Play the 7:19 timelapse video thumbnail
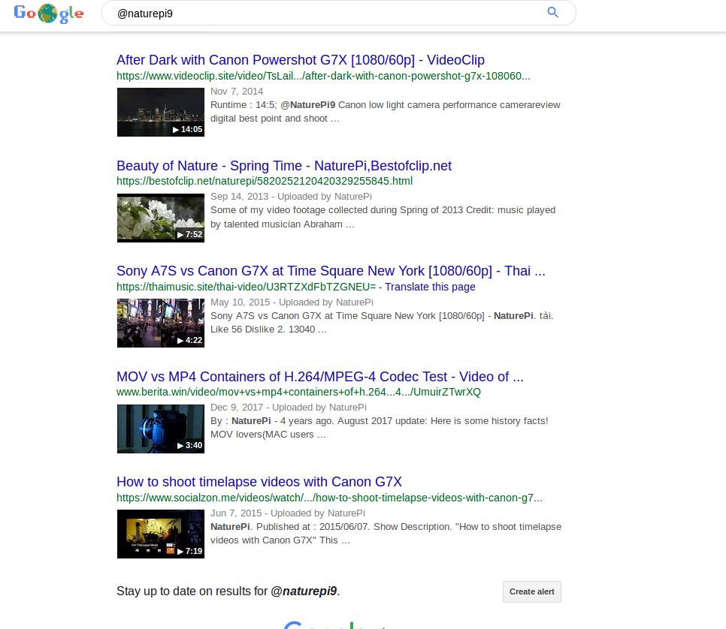Screen dimensions: 726x629 tap(161, 534)
